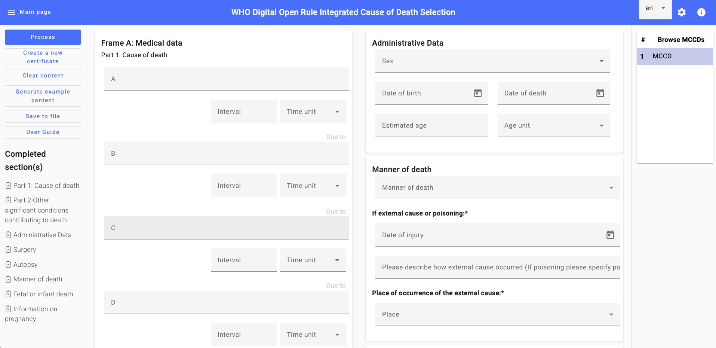Click Generate example content button

coord(43,96)
